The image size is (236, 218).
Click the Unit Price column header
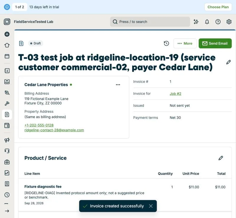191,173
